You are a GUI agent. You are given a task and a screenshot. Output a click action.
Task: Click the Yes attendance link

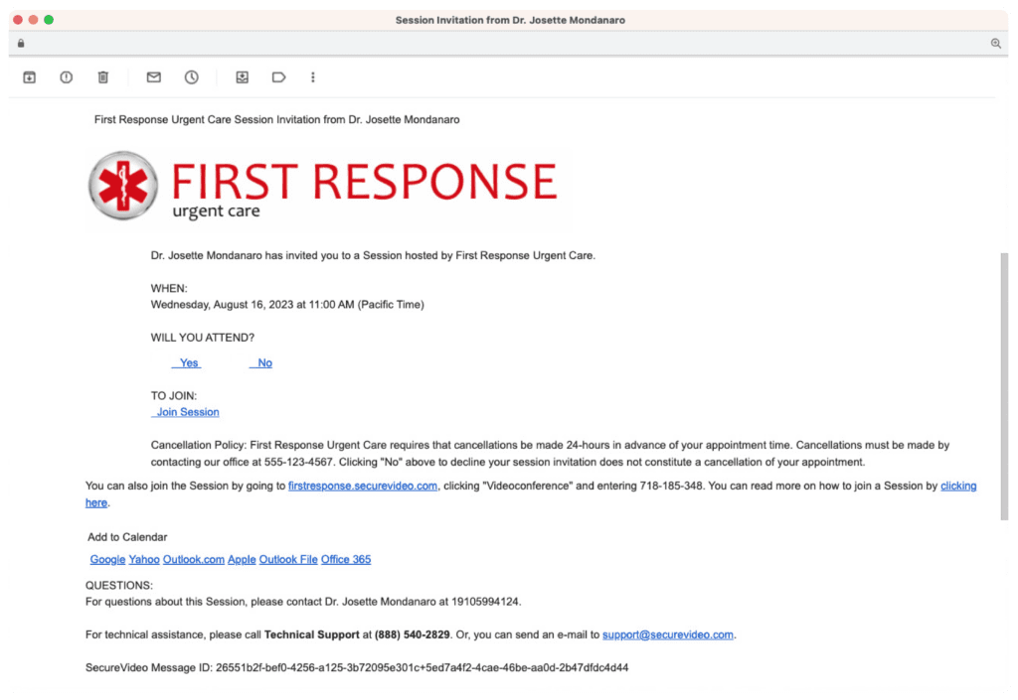coord(186,363)
